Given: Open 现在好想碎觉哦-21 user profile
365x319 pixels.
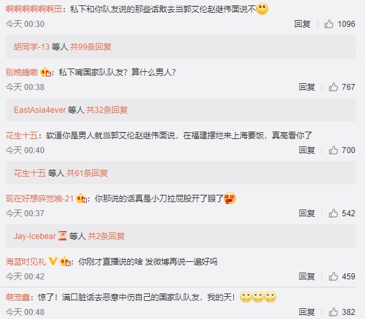Looking at the screenshot, I should [x=40, y=199].
